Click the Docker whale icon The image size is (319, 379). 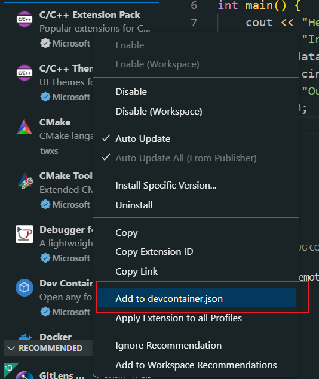pyautogui.click(x=25, y=337)
